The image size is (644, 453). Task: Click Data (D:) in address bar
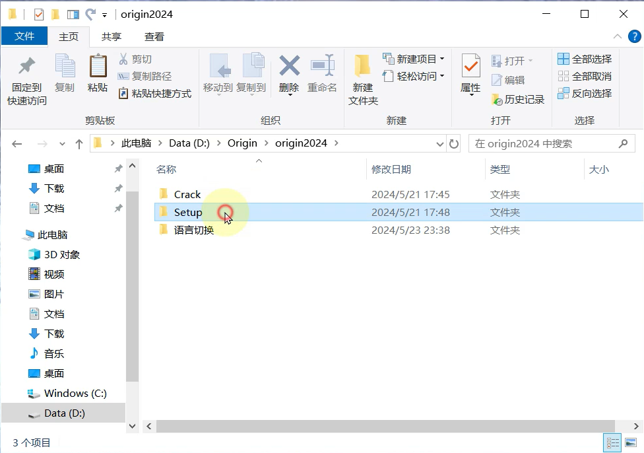[189, 143]
